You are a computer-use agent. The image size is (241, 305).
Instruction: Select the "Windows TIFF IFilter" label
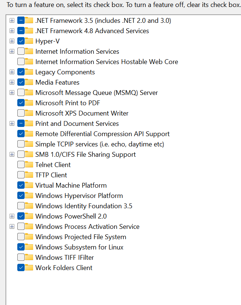65,257
